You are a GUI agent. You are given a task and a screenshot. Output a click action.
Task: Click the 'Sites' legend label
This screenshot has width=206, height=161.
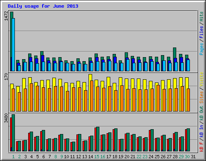coord(202,97)
